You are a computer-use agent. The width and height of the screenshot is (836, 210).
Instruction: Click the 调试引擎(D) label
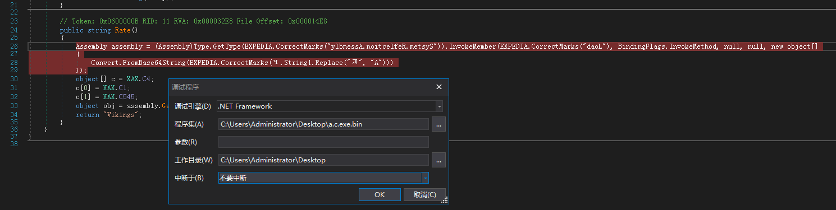click(x=193, y=106)
